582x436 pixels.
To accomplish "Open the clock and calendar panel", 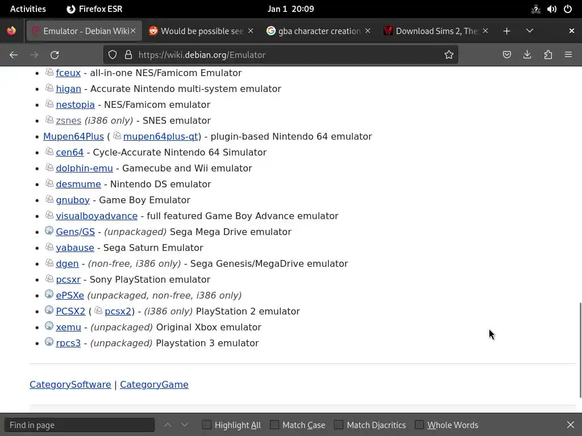I will (x=291, y=9).
